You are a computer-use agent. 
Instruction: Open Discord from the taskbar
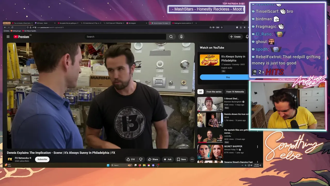pos(153,165)
